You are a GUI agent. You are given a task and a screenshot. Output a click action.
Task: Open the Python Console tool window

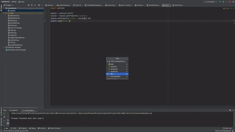coord(54,128)
